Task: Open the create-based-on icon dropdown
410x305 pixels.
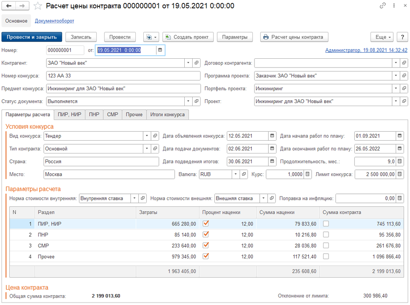Action: pos(151,37)
